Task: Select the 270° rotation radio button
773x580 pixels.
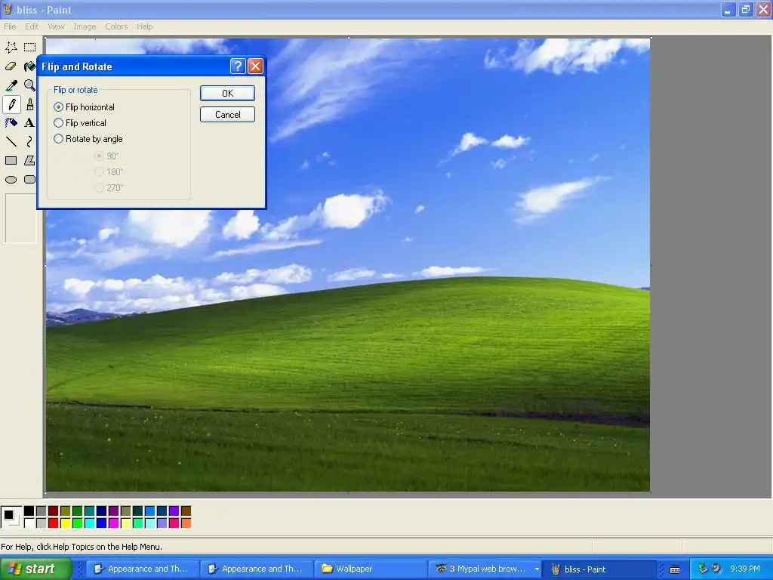Action: [99, 187]
